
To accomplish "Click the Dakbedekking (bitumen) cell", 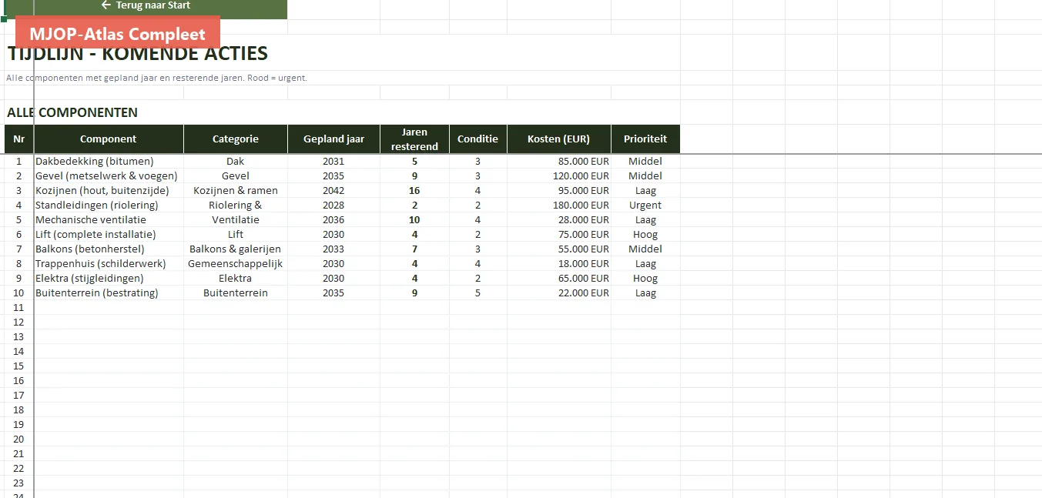I will click(x=109, y=162).
